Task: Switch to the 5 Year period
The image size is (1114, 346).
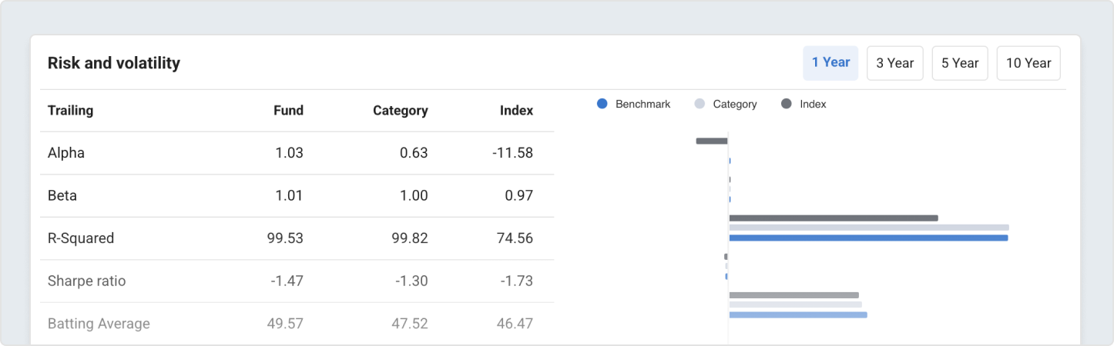Action: [959, 63]
